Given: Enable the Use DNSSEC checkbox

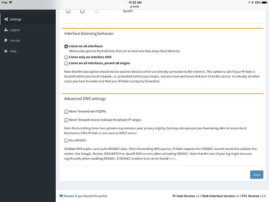Looking at the screenshot, I should tap(66, 141).
